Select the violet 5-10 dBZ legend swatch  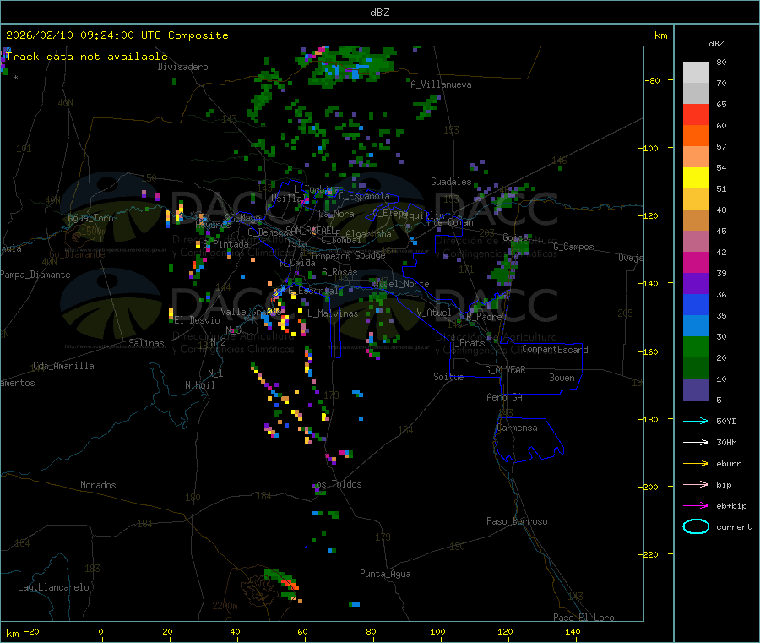click(696, 390)
